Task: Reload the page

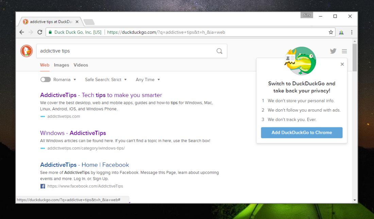Action: (x=40, y=32)
